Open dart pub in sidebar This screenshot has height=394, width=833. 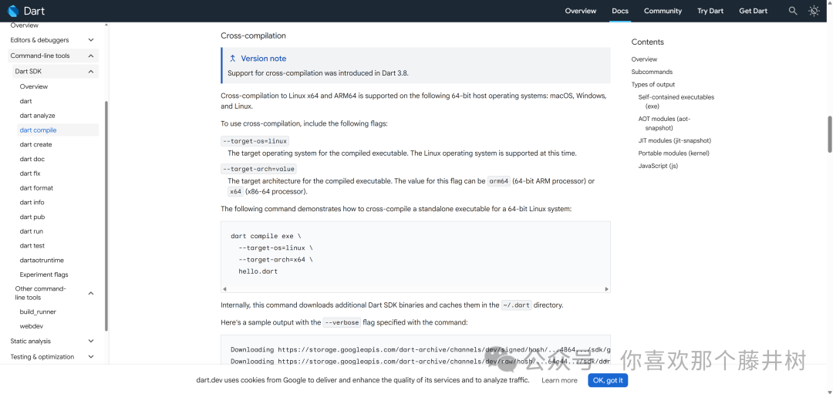point(32,217)
